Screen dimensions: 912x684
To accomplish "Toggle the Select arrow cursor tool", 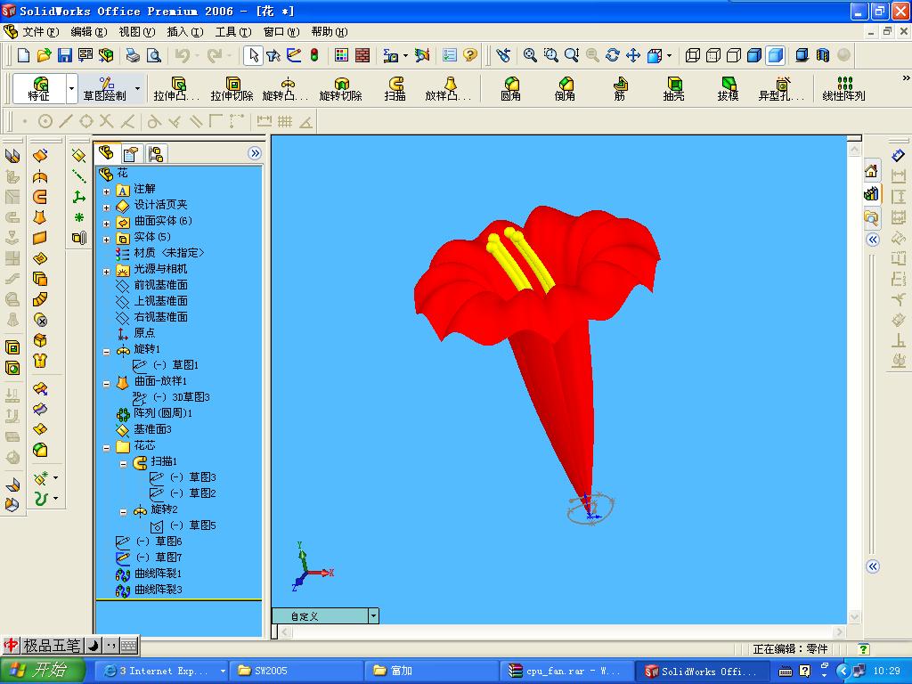I will (253, 55).
